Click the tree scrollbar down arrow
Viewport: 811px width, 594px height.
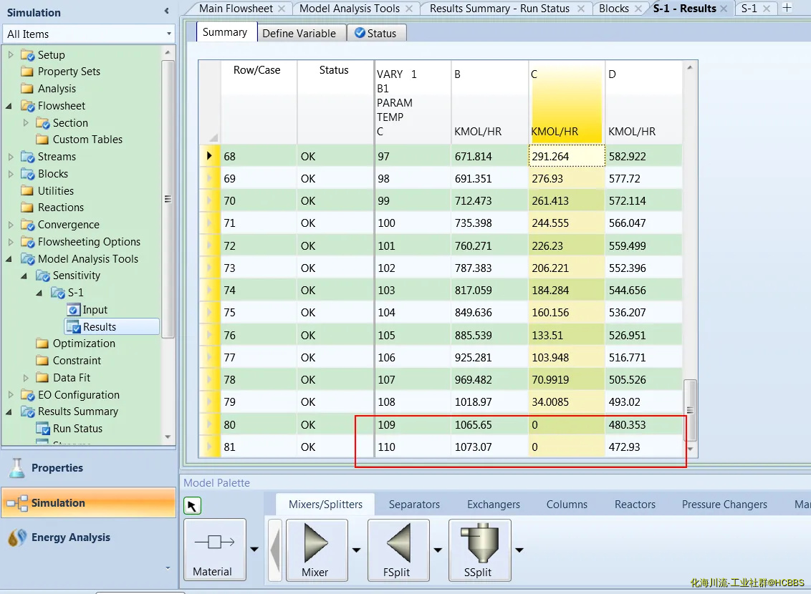coord(168,437)
